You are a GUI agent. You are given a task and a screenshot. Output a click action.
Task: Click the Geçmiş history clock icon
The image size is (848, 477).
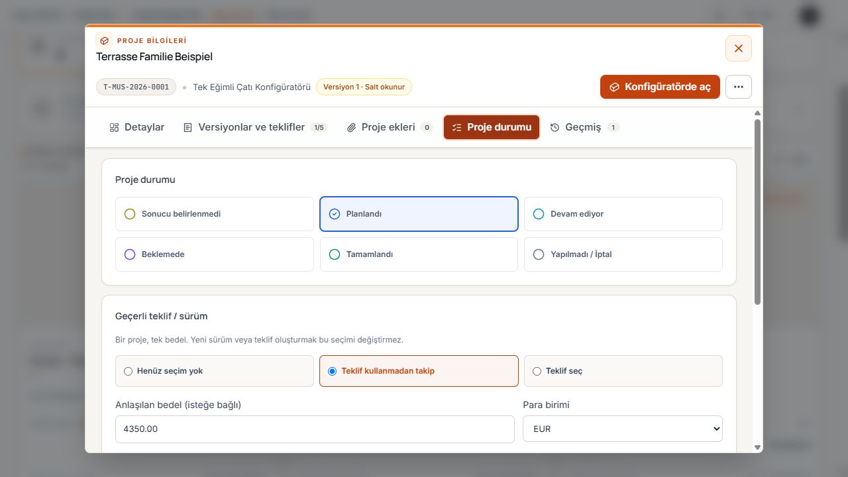click(555, 127)
